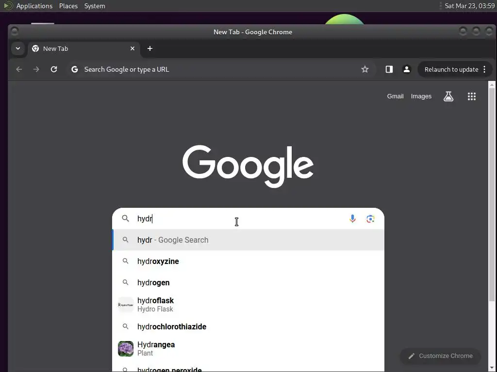Select the Hydrangea Plant suggestion
The width and height of the screenshot is (497, 372).
pyautogui.click(x=248, y=349)
